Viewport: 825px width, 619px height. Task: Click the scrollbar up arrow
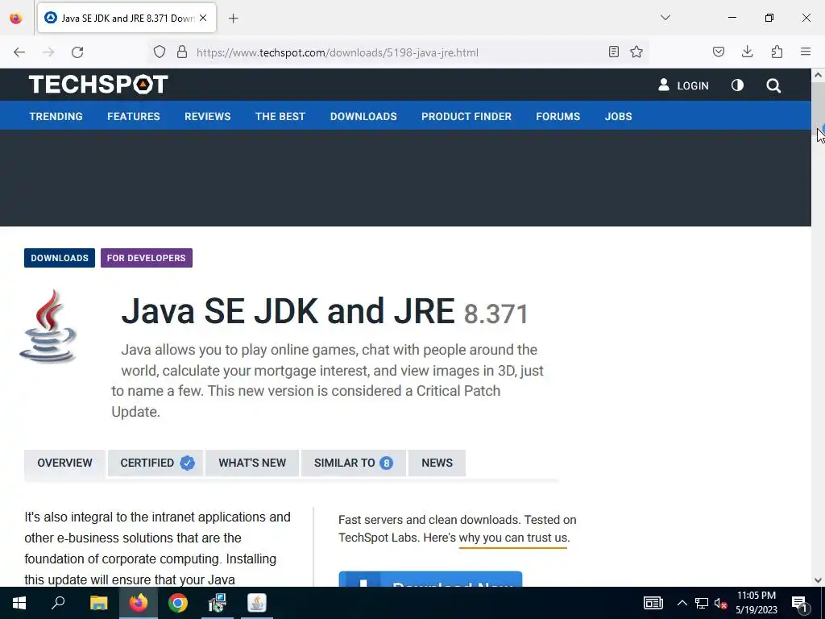tap(818, 75)
